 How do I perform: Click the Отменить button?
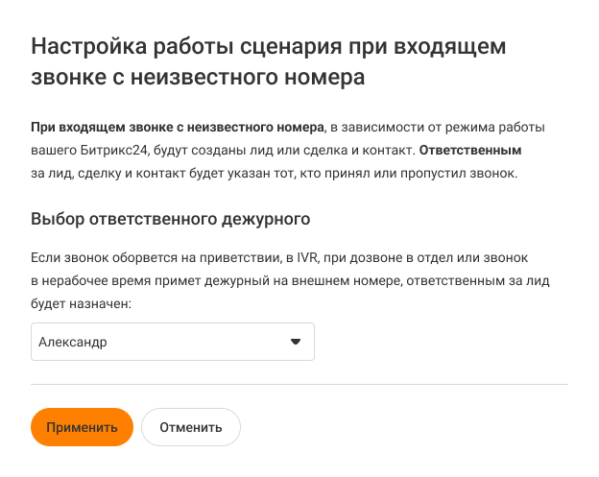(x=191, y=427)
